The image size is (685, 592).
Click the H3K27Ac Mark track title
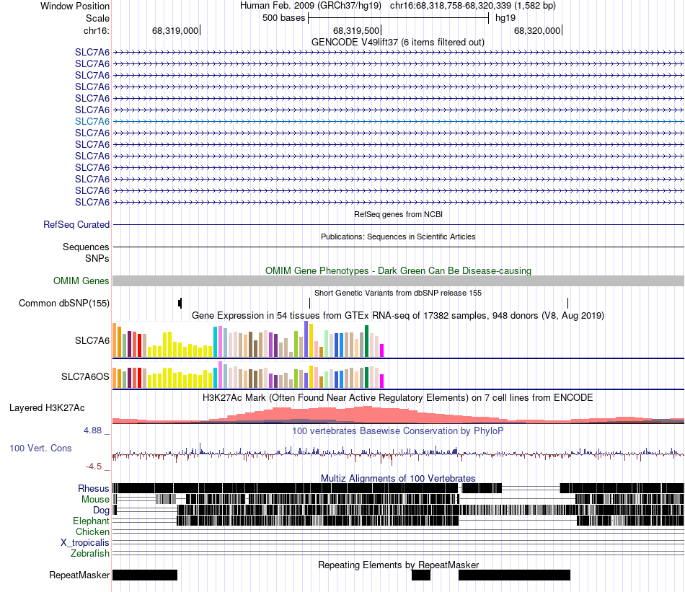click(x=397, y=398)
